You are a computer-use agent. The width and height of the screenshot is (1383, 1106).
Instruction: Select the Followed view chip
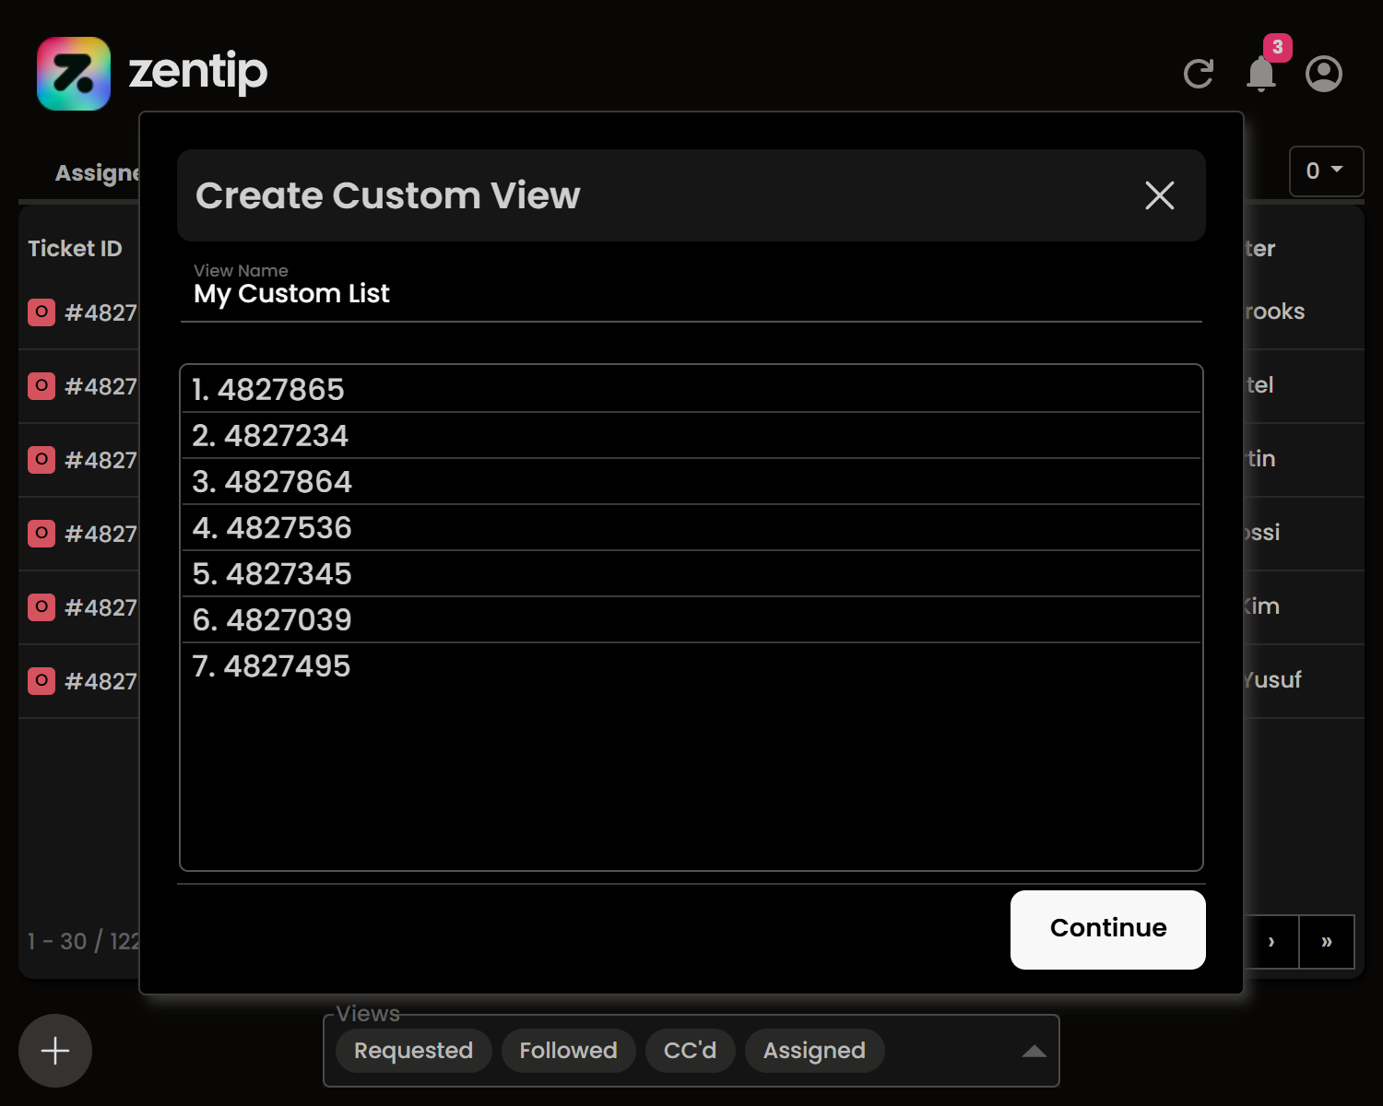(568, 1051)
